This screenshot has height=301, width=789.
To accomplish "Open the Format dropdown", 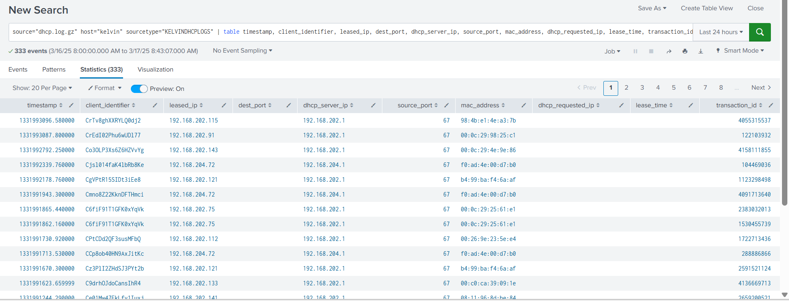I will (105, 88).
